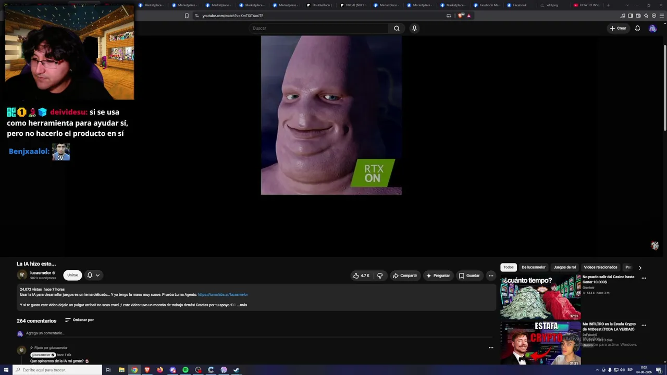This screenshot has width=667, height=375.
Task: Open the lucasmelor channel name link
Action: 41,273
